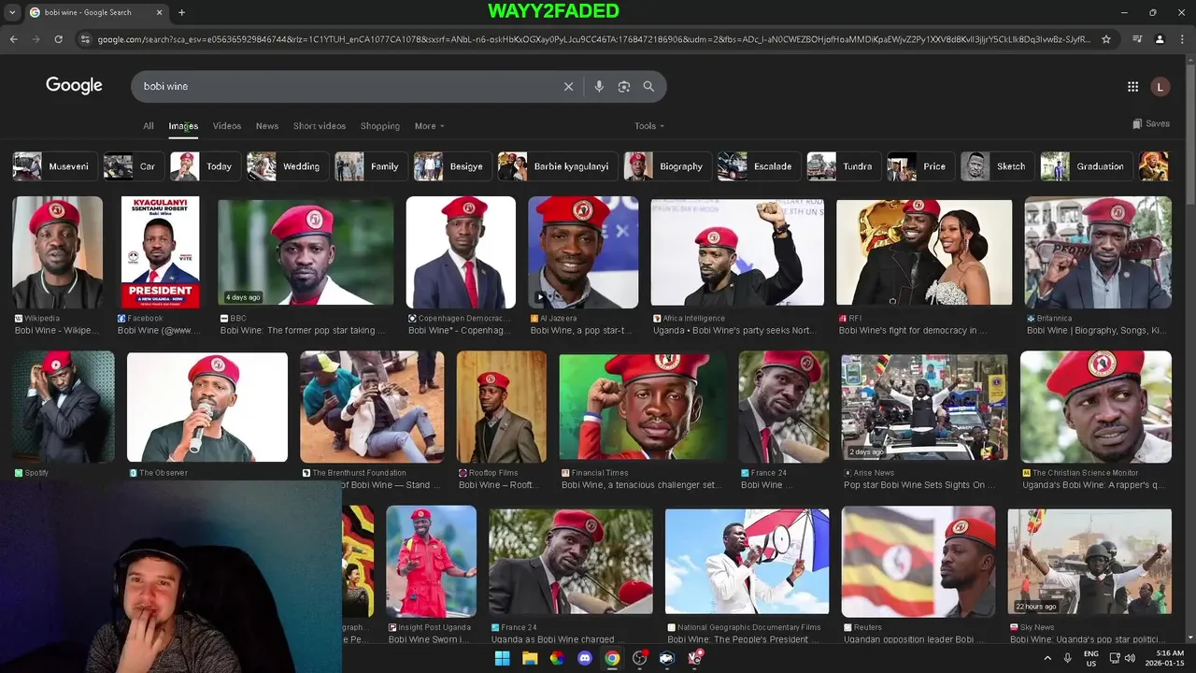Image resolution: width=1196 pixels, height=673 pixels.
Task: Open the Britannica biography image result
Action: [1098, 252]
